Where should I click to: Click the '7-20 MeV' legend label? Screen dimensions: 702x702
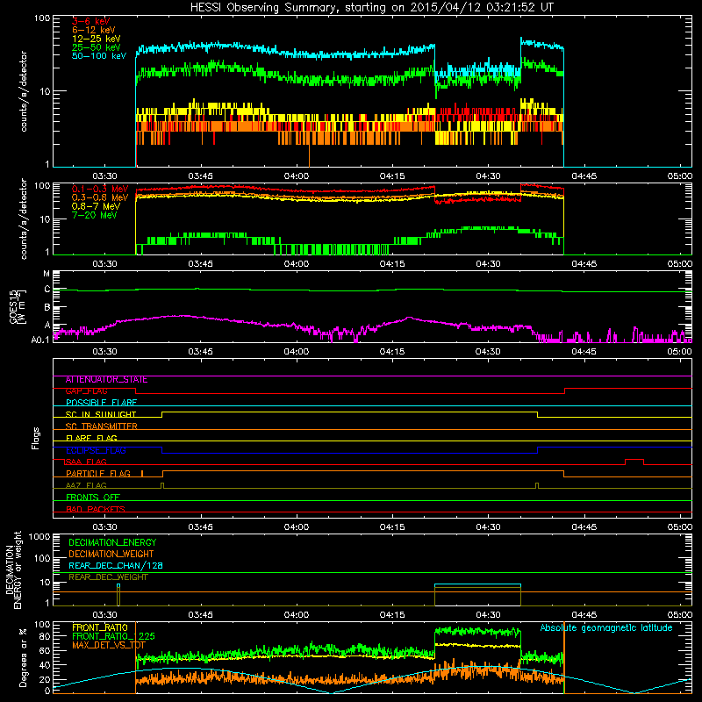click(94, 215)
